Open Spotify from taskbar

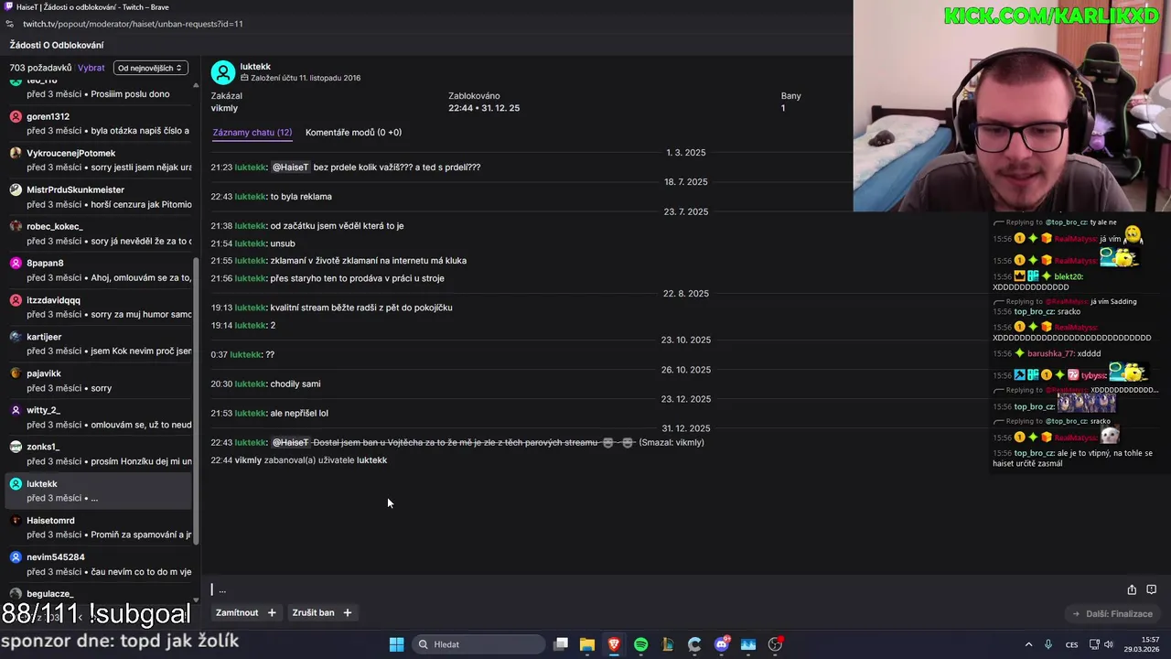(640, 644)
